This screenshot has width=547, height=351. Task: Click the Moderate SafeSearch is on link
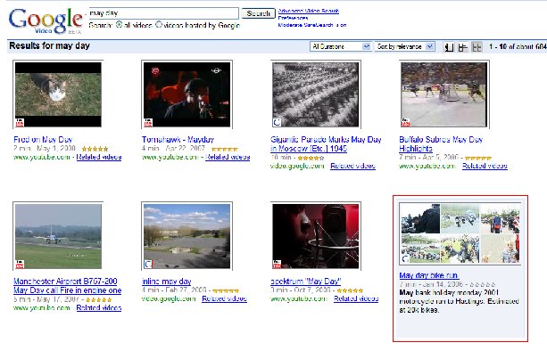tap(312, 25)
